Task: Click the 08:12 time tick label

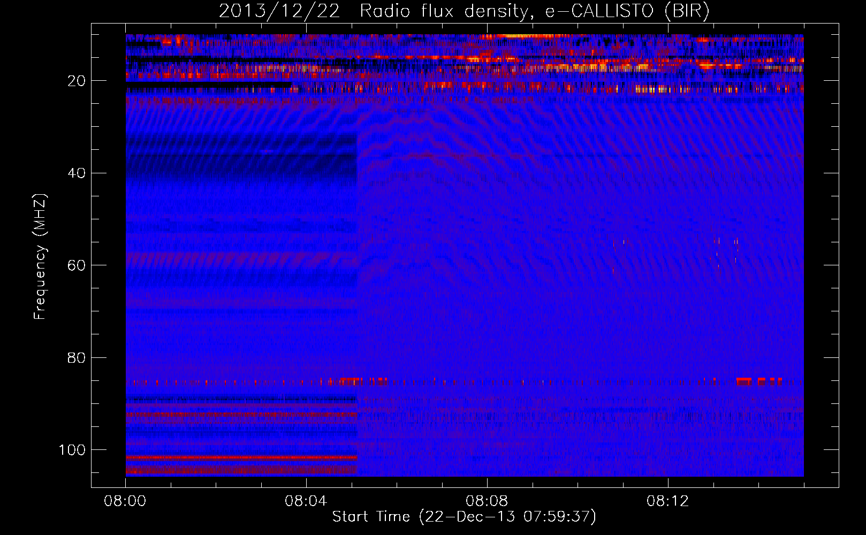Action: click(668, 501)
